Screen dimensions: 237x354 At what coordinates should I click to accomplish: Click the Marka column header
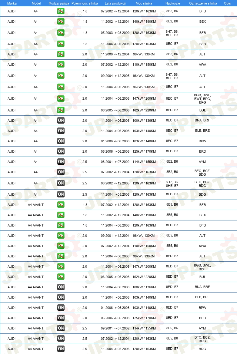pos(12,3)
